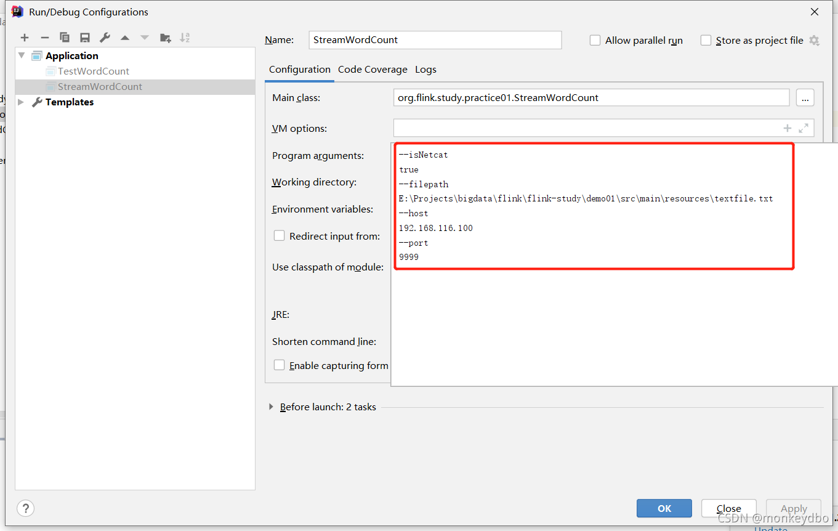Click the true value under --isNetcat

coord(408,169)
